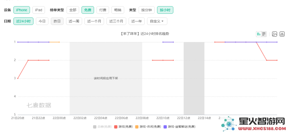Switch to list view icon

[264, 34]
